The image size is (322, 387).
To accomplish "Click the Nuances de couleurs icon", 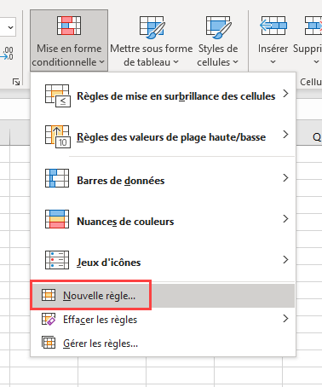I will click(57, 219).
